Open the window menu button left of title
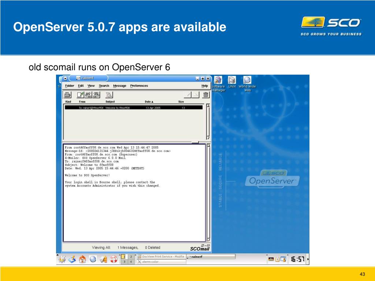Viewport: 375px width, 281px height. click(65, 78)
